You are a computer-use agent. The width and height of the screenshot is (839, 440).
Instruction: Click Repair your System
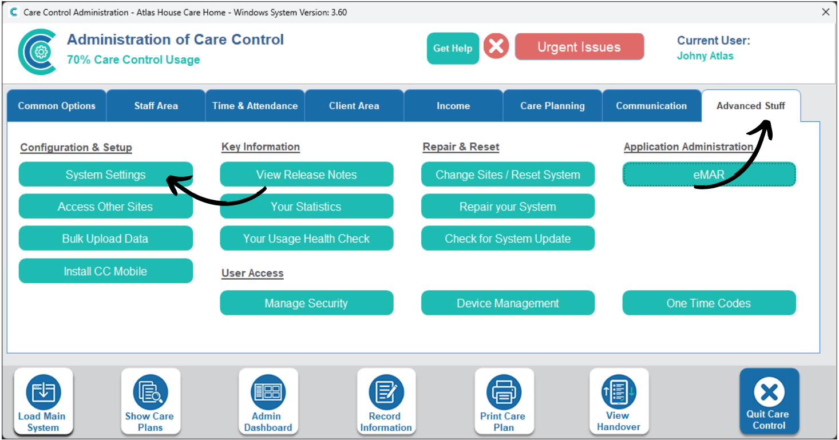pyautogui.click(x=508, y=207)
